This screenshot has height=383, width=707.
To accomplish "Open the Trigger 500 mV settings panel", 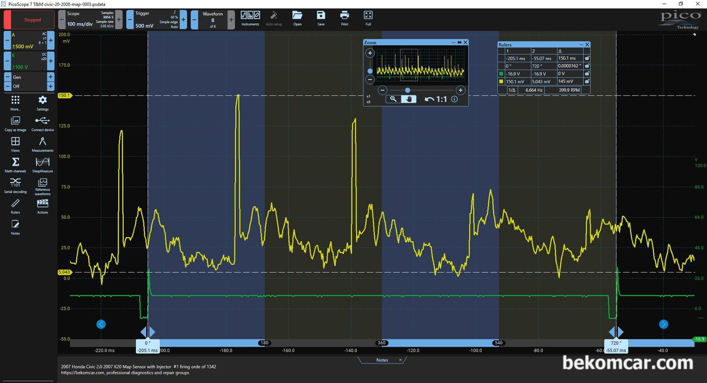I will (156, 19).
